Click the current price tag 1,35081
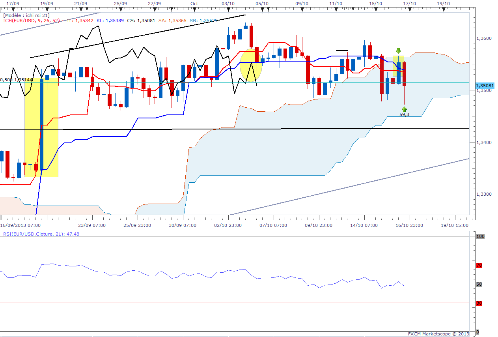This screenshot has width=498, height=337. (485, 85)
